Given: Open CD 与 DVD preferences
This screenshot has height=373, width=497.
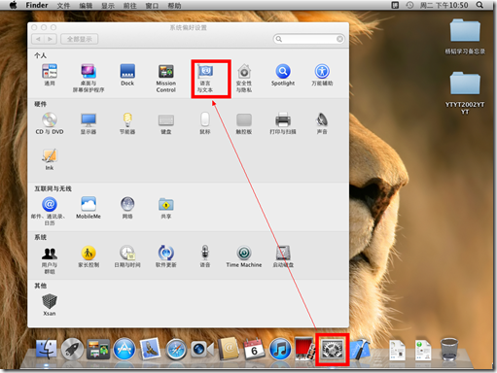Looking at the screenshot, I should [50, 123].
